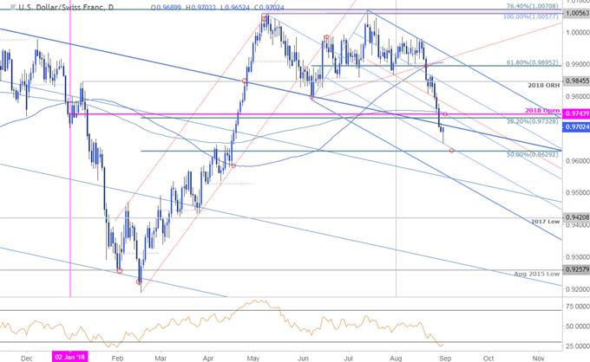Click the 1.00563 price label on the axis

click(x=576, y=13)
